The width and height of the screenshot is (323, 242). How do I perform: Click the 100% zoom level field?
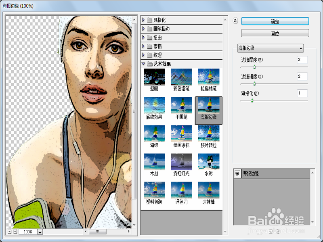tap(28, 232)
